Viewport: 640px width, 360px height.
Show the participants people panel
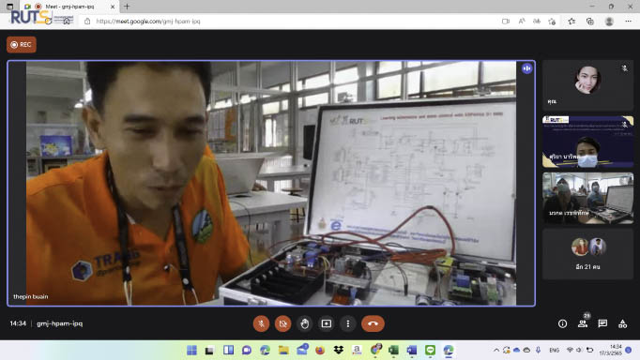click(x=583, y=323)
